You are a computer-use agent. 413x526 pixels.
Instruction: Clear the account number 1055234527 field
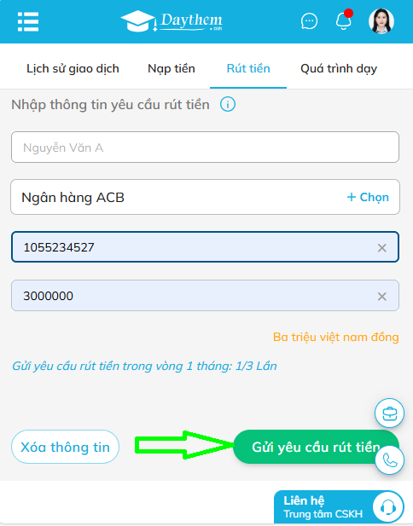381,247
